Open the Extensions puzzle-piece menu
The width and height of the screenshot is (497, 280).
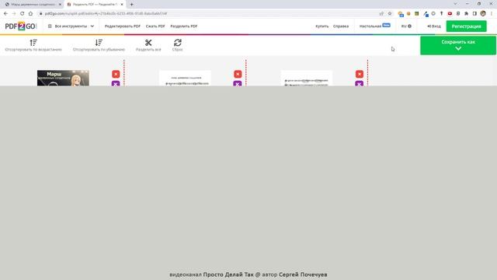466,14
